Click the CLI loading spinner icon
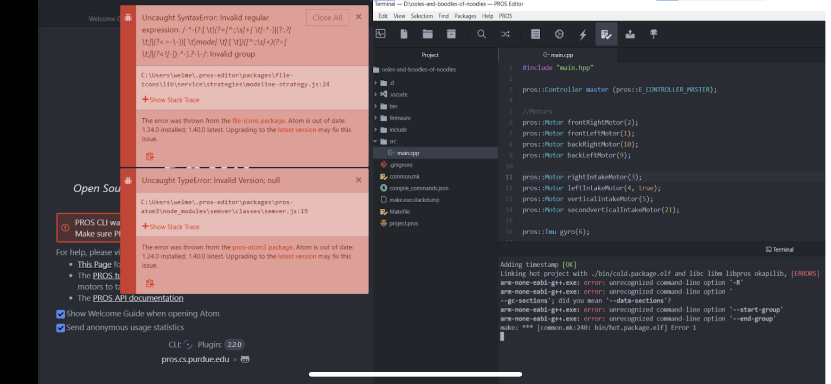The image size is (831, 384). (x=188, y=345)
